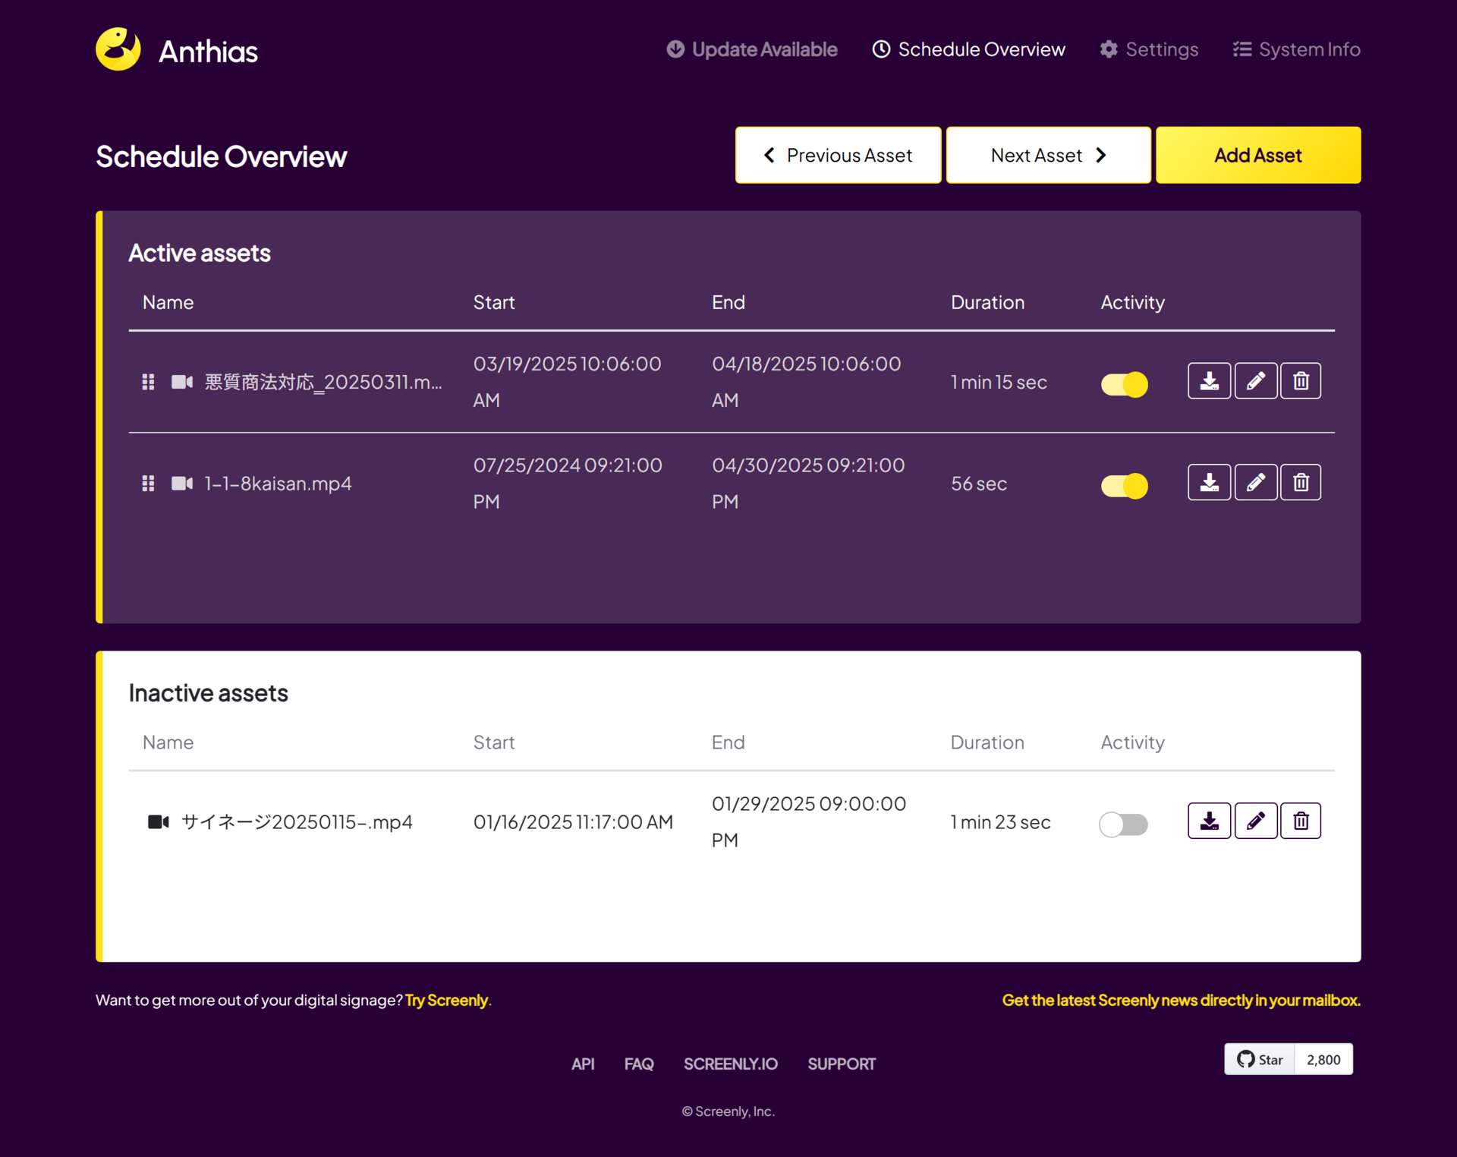
Task: Open Update Available
Action: 751,49
